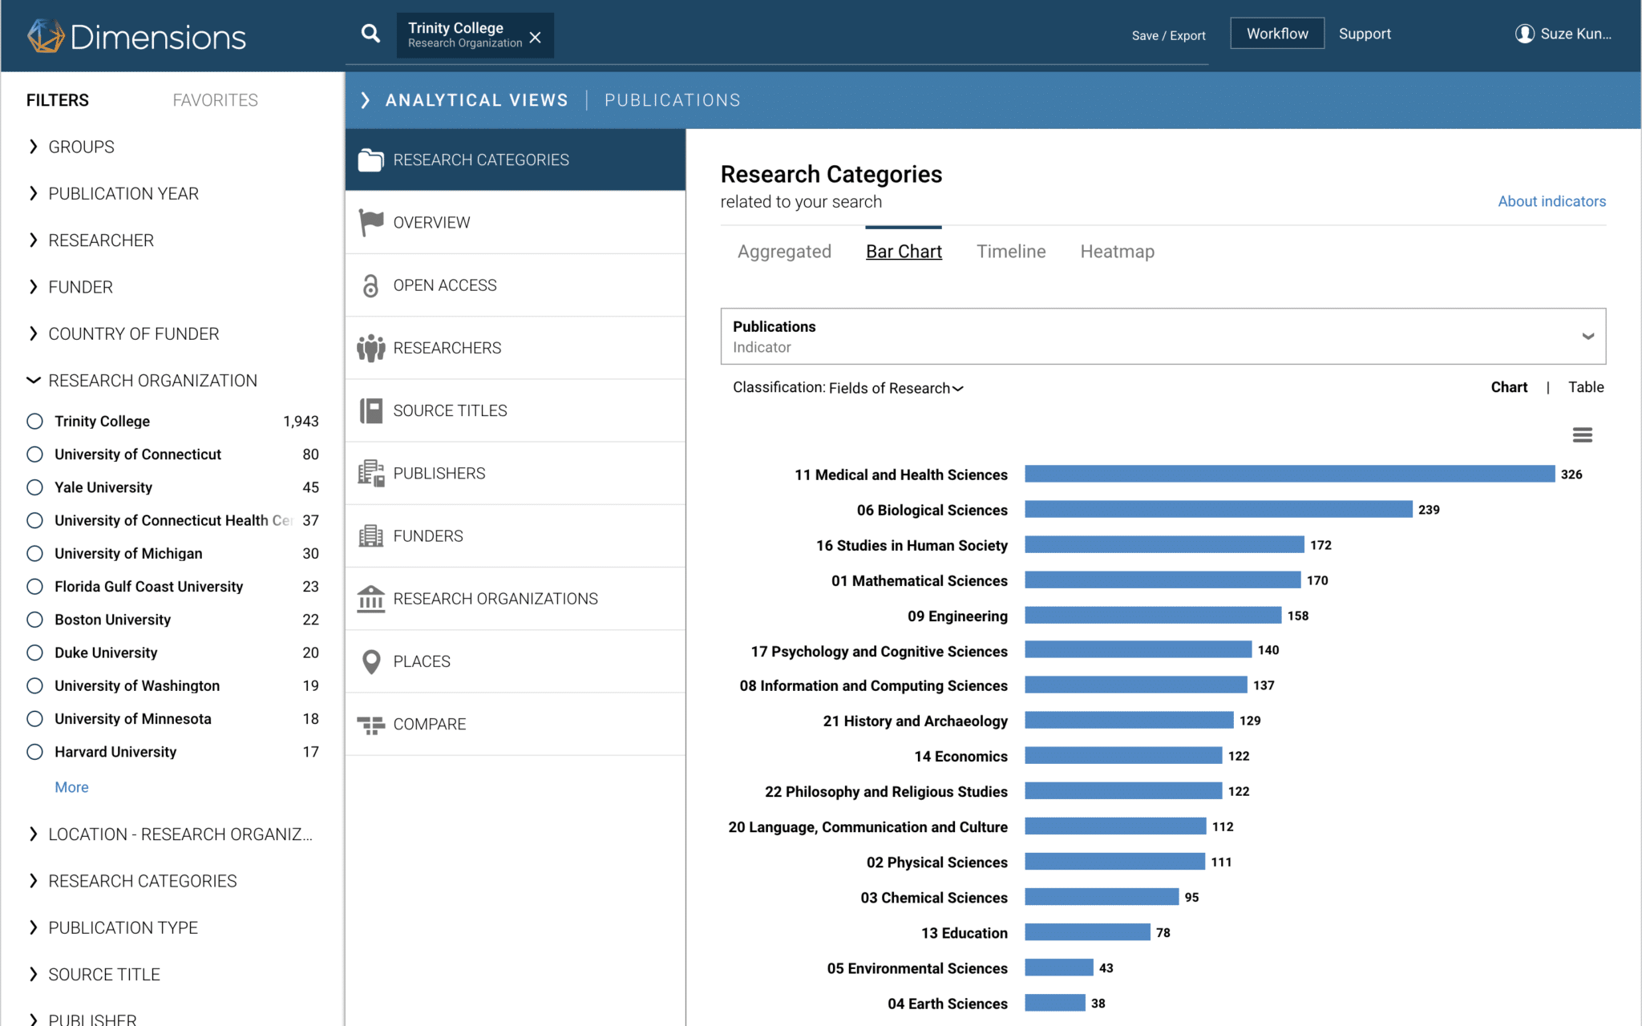Select University of Washington filter
This screenshot has width=1642, height=1026.
[x=34, y=685]
